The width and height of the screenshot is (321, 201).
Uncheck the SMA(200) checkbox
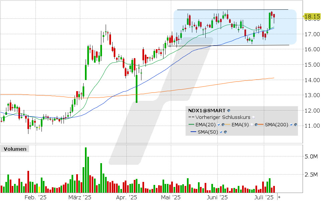pos(291,125)
